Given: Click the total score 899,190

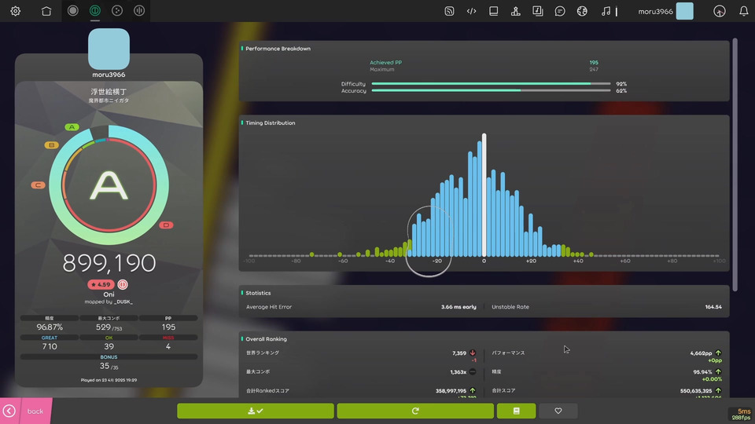Looking at the screenshot, I should tap(109, 263).
